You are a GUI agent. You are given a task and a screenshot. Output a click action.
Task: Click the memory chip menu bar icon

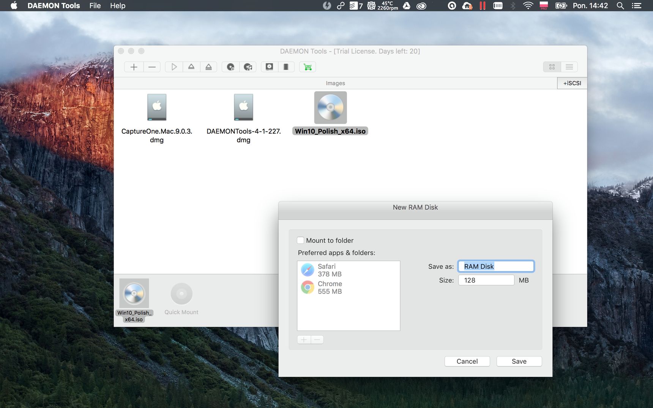(x=498, y=6)
